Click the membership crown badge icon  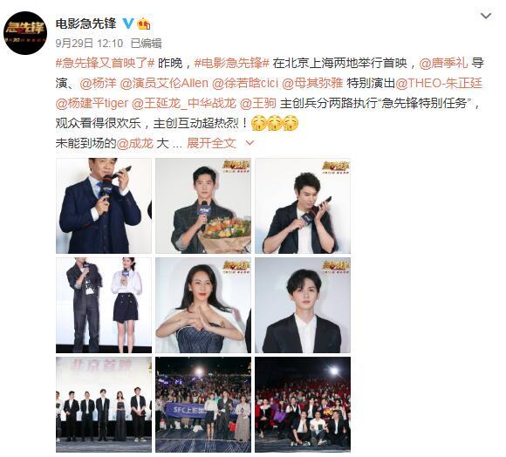pos(144,24)
